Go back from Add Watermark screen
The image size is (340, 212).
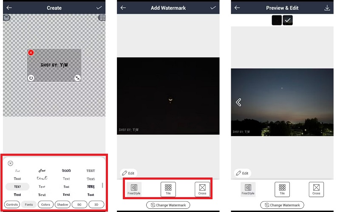pyautogui.click(x=123, y=8)
